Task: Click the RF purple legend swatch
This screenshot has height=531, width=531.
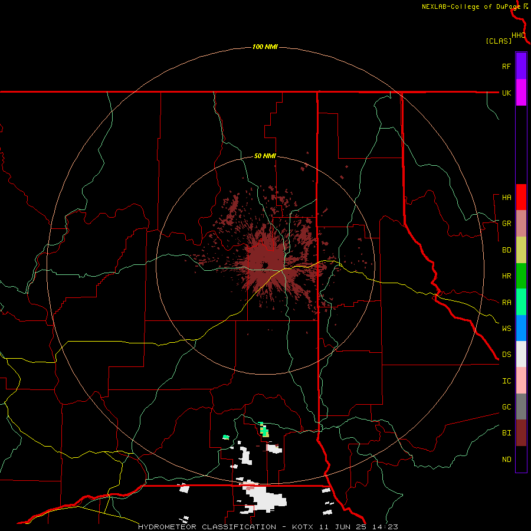Action: 521,66
